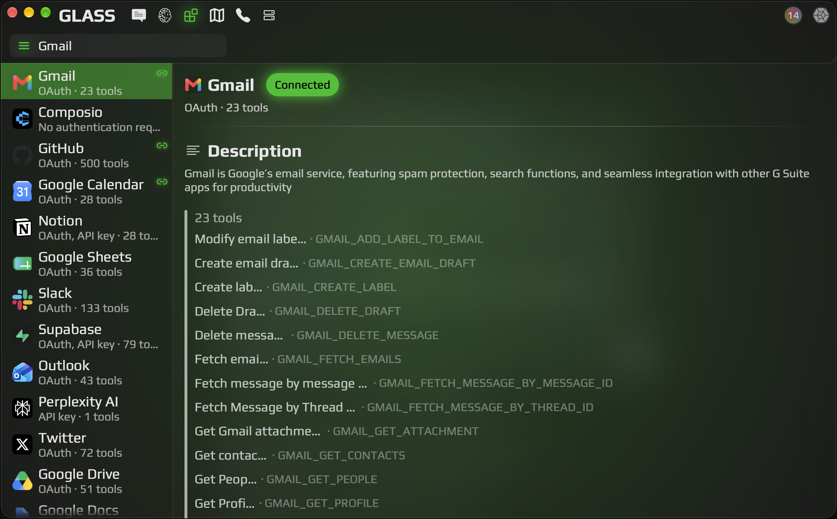Click GMAIL_CREATE_LABEL tool row
The height and width of the screenshot is (519, 837).
coord(296,287)
